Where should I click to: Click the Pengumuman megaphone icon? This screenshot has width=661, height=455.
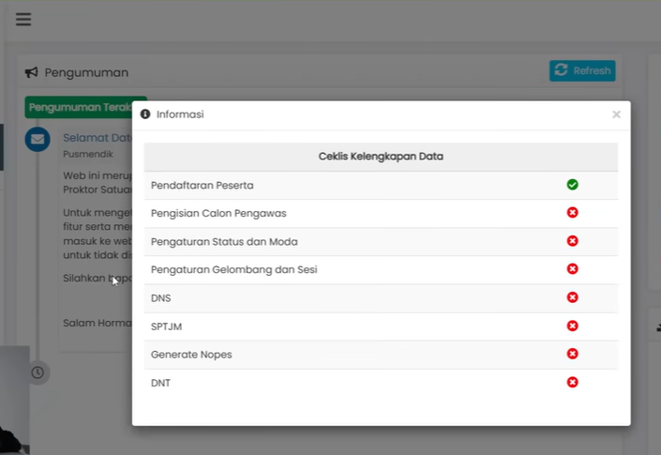coord(31,72)
